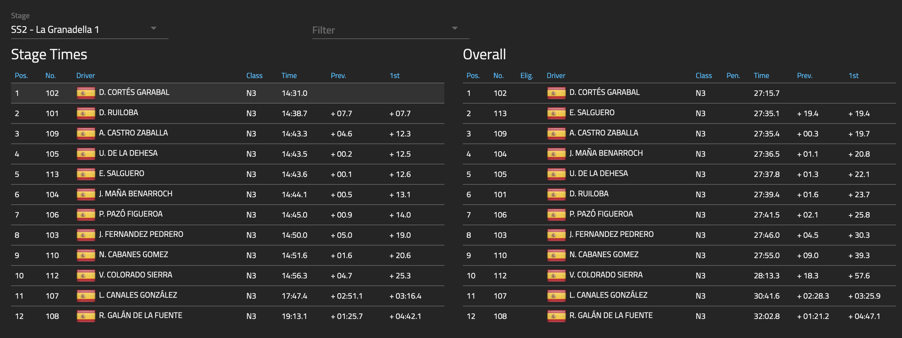The image size is (902, 338).
Task: Click the Class column header in Stage Times
Action: [x=254, y=76]
